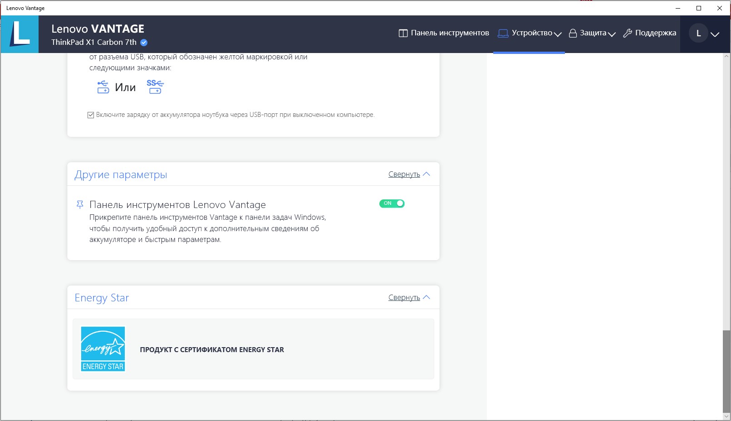
Task: Click the dashboard icon beside Панель инструментов
Action: coord(403,33)
